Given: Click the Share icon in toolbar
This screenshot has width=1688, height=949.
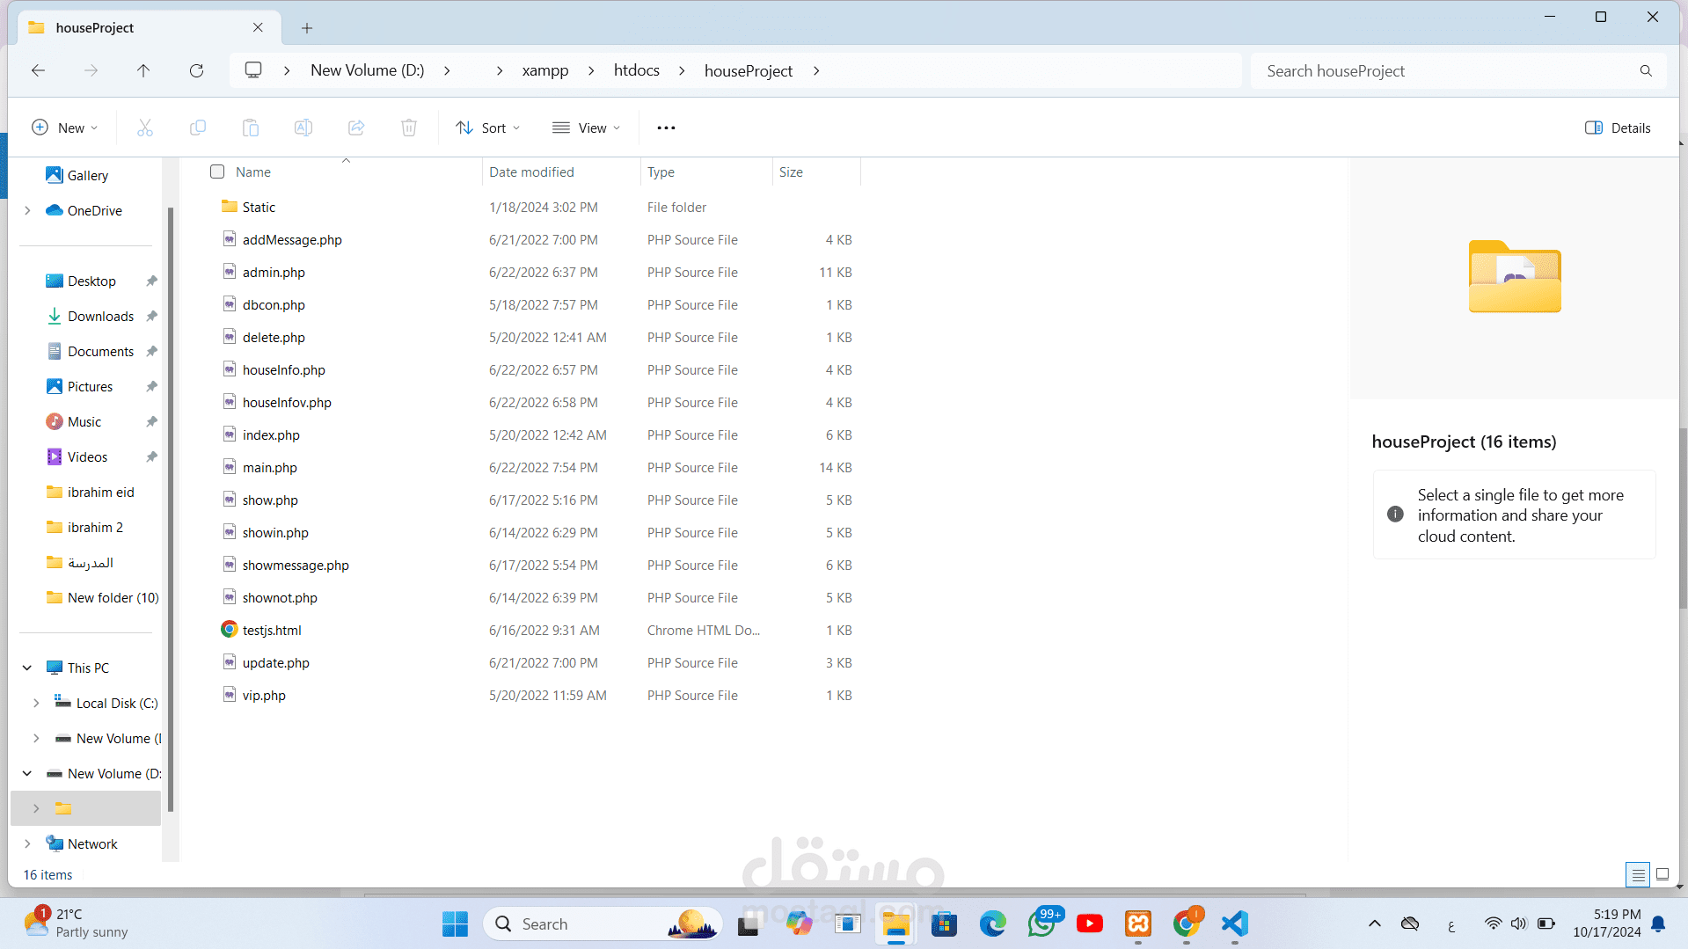Looking at the screenshot, I should [x=356, y=128].
